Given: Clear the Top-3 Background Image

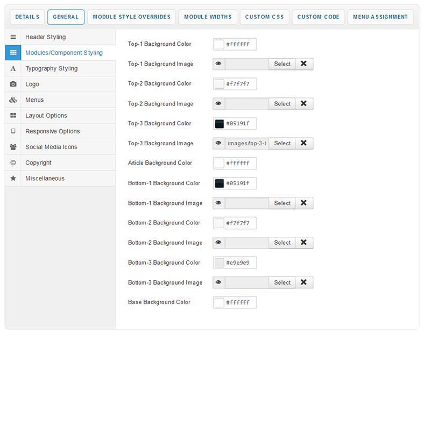Looking at the screenshot, I should click(x=303, y=144).
